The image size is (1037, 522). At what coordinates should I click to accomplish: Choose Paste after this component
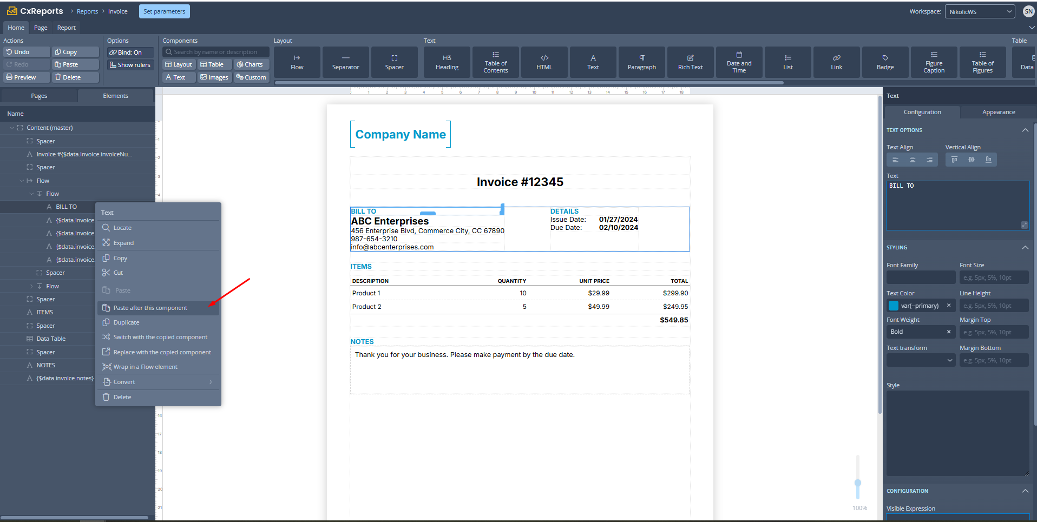[150, 308]
